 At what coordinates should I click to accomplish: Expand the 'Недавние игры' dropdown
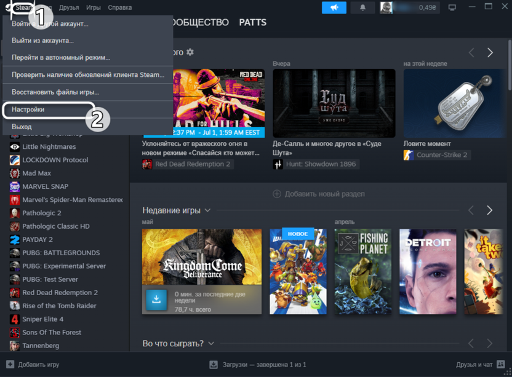207,210
